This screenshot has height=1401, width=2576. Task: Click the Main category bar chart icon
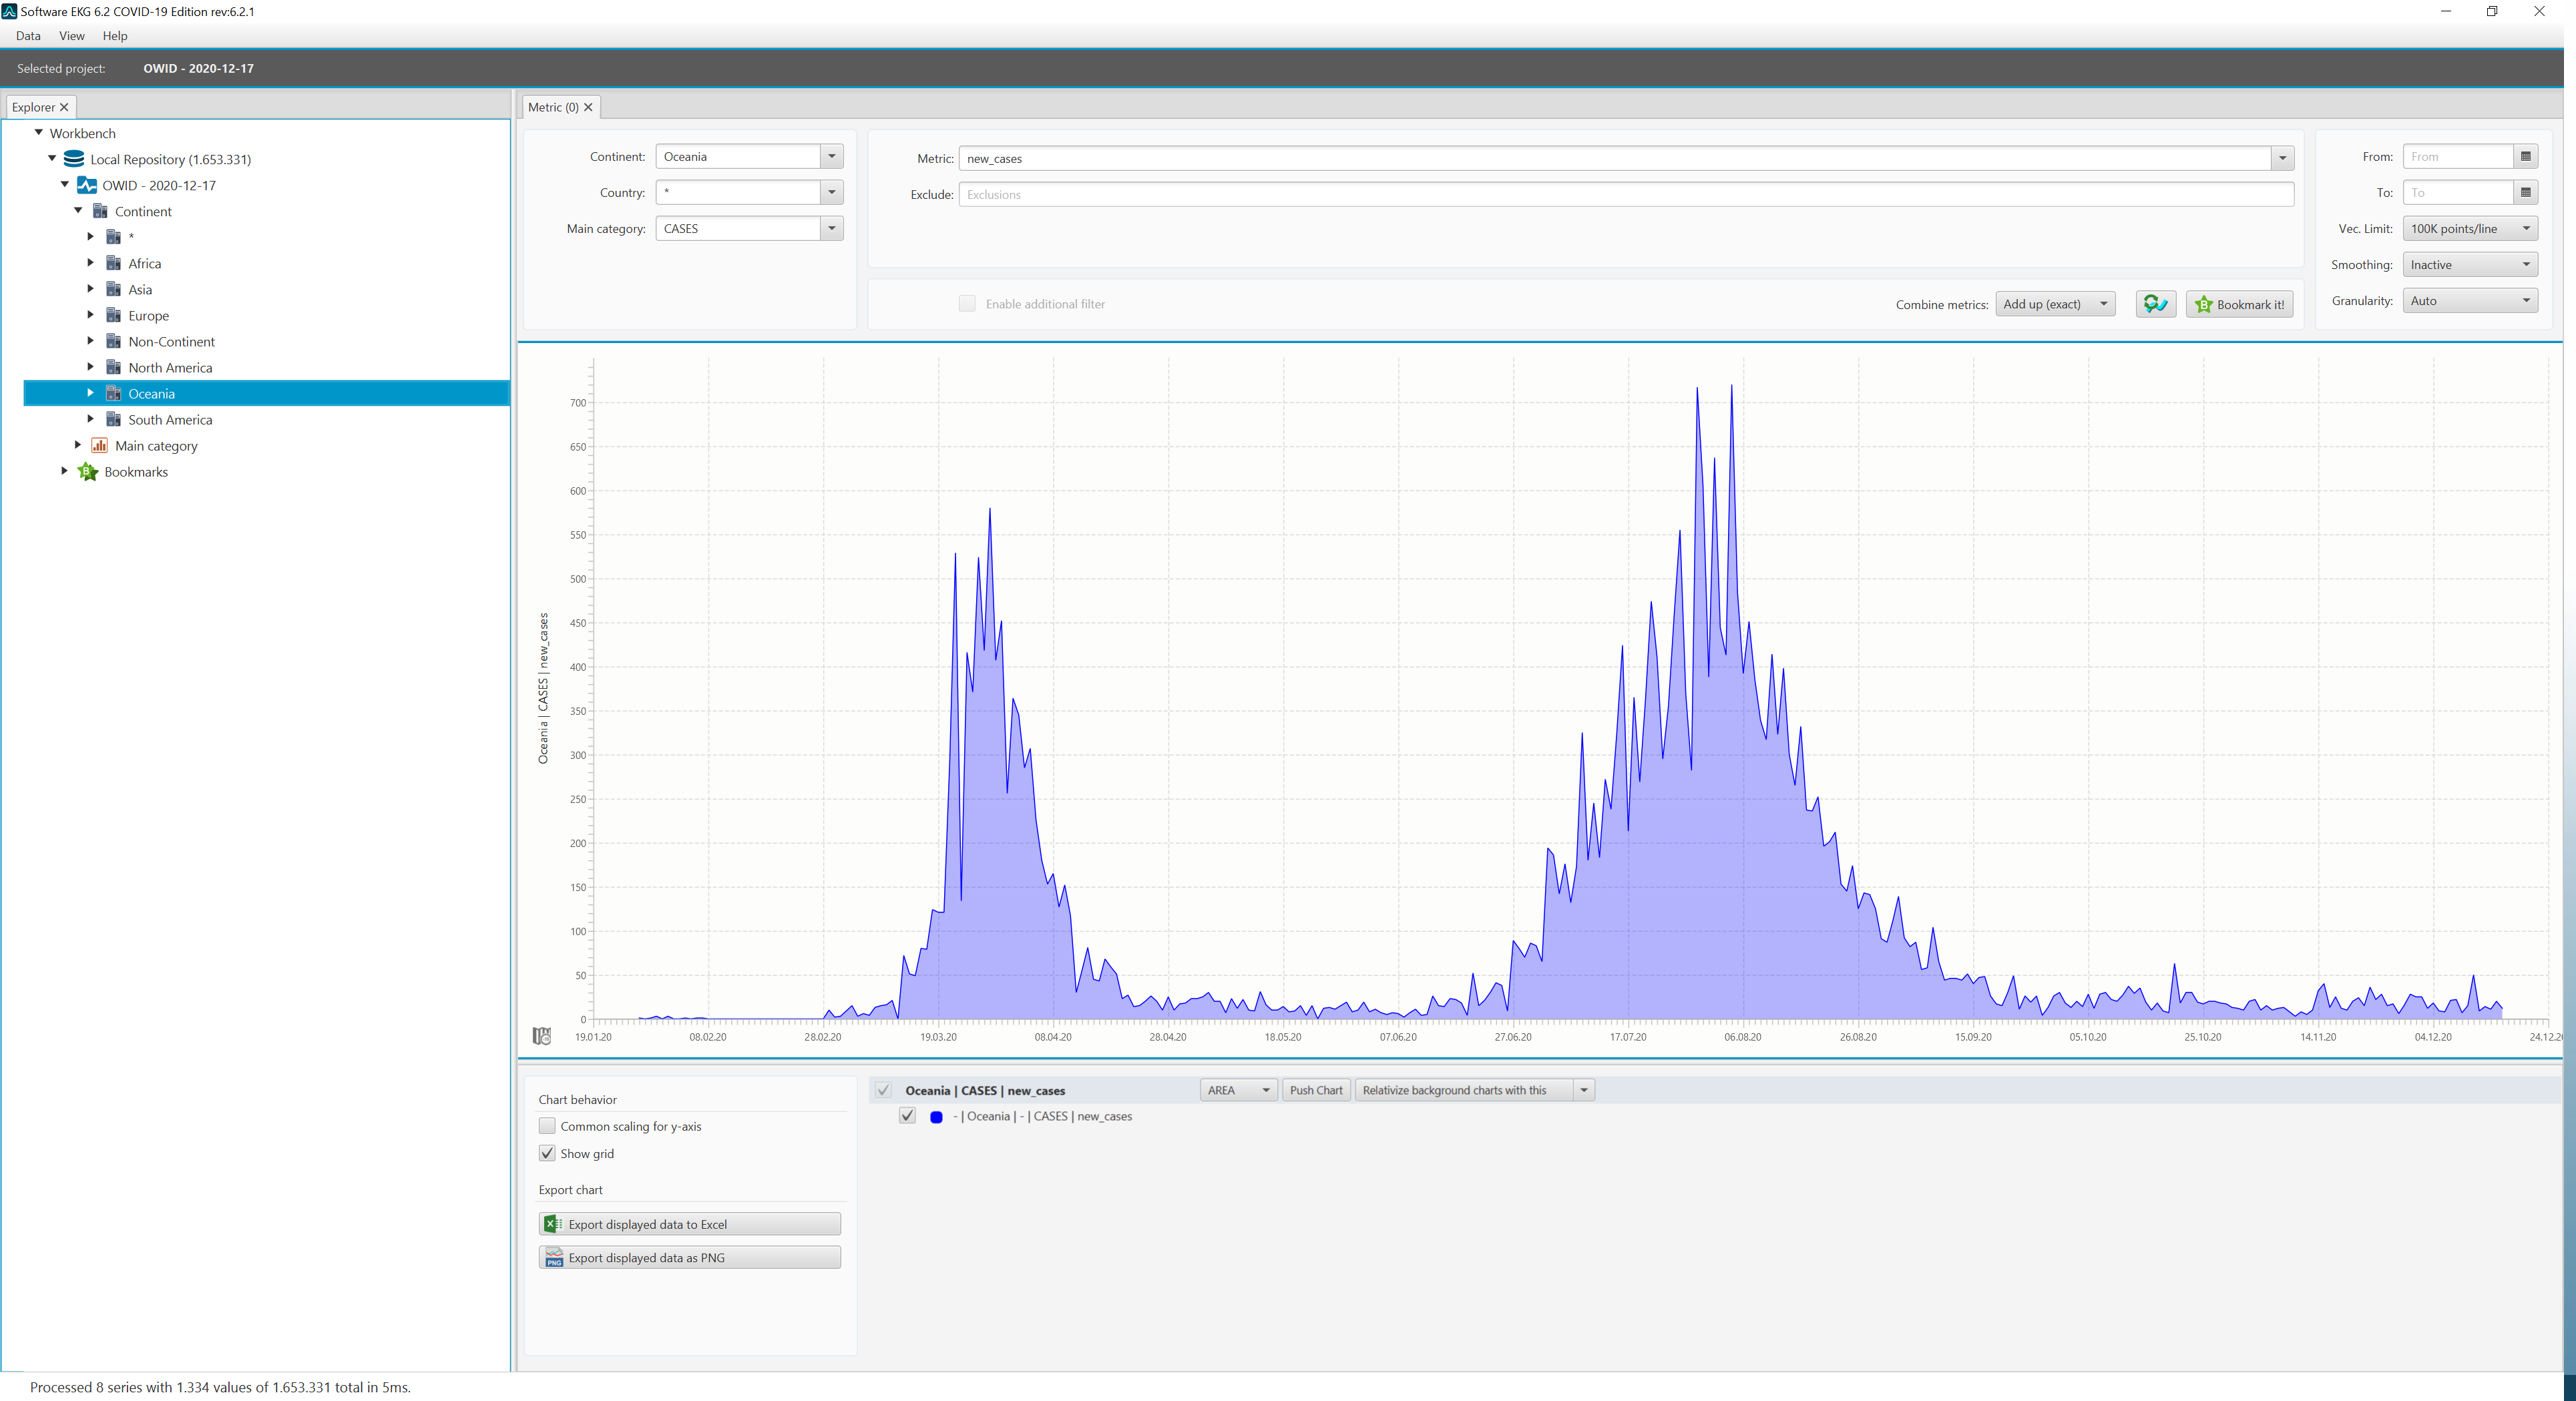[100, 446]
